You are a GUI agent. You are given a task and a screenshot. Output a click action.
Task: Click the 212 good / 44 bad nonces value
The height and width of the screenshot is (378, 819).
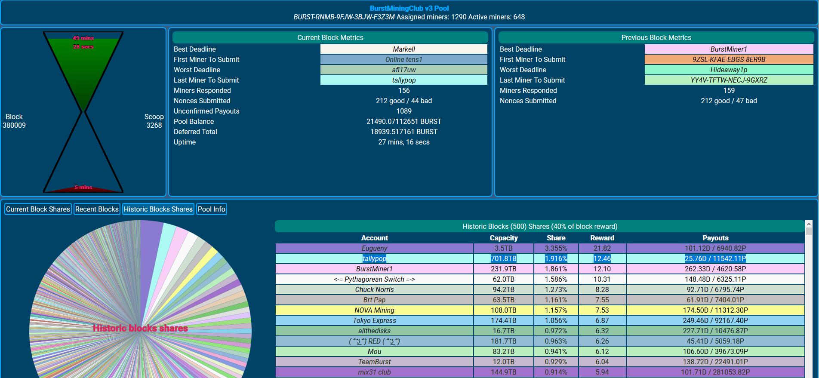(404, 101)
